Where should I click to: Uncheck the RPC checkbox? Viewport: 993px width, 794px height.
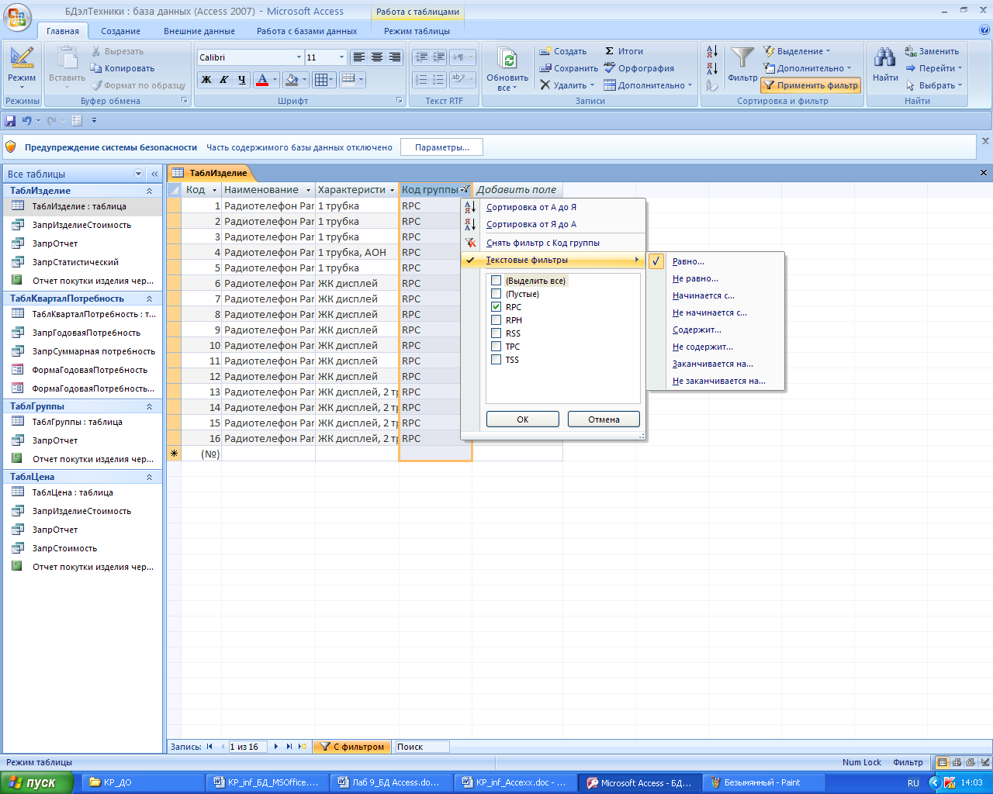496,307
